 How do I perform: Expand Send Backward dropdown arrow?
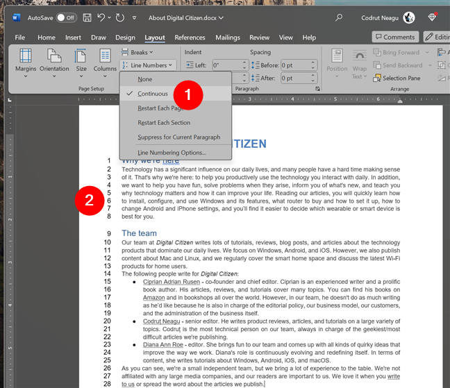(x=430, y=65)
